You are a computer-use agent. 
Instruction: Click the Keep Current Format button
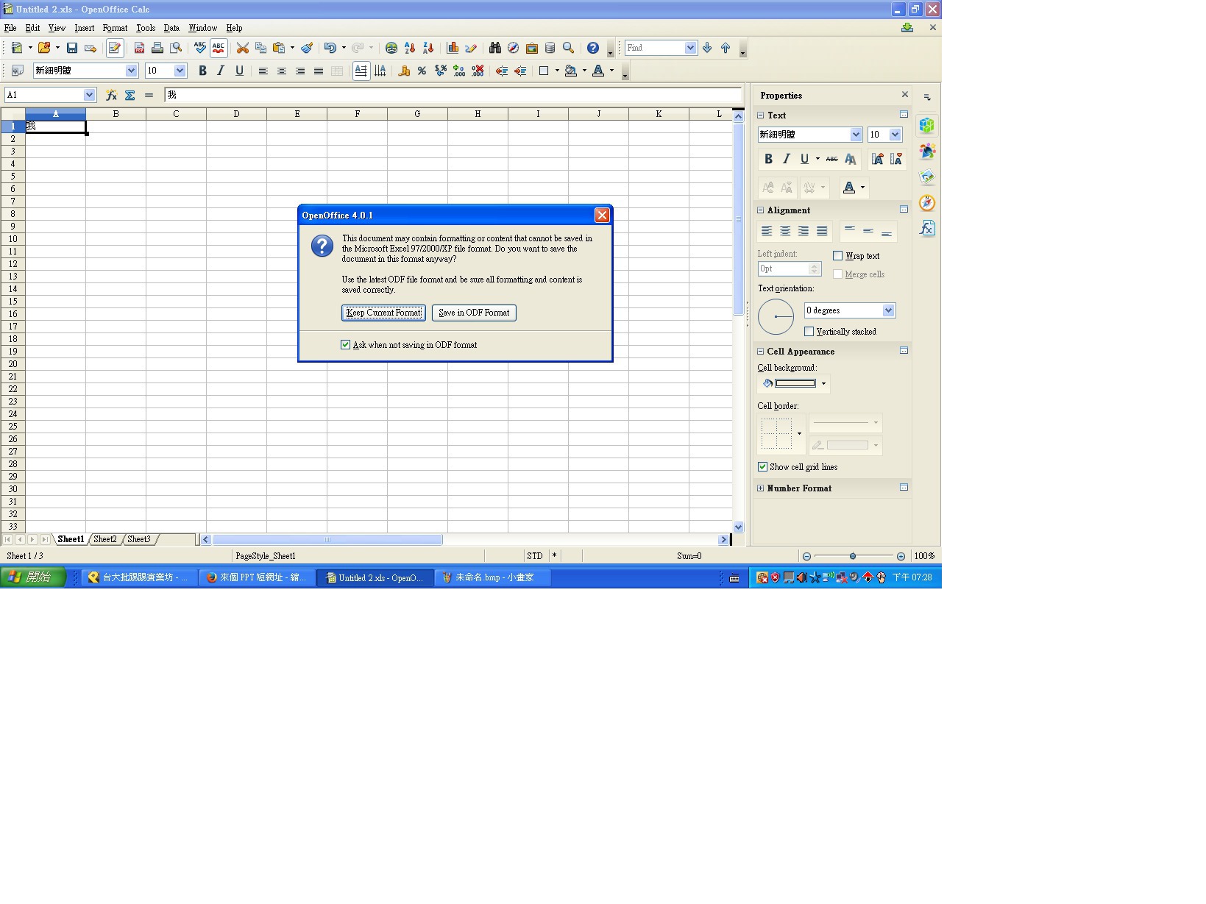pos(383,313)
